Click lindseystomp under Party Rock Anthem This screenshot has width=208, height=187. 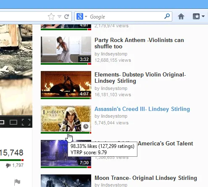tap(114, 54)
